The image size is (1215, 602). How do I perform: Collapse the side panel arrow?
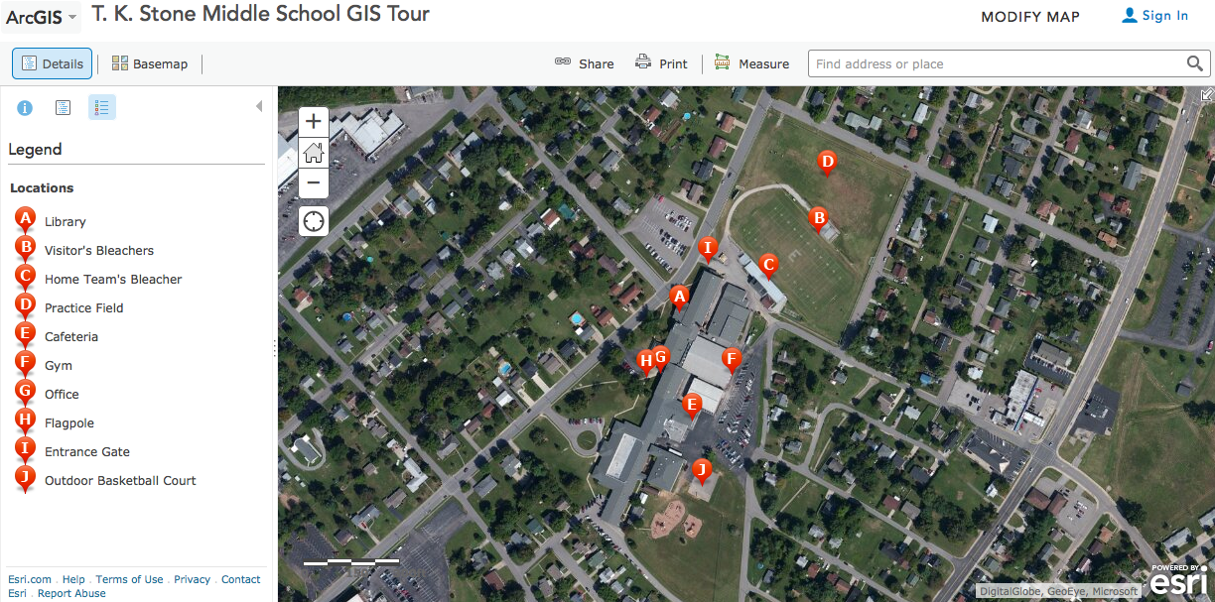point(259,106)
